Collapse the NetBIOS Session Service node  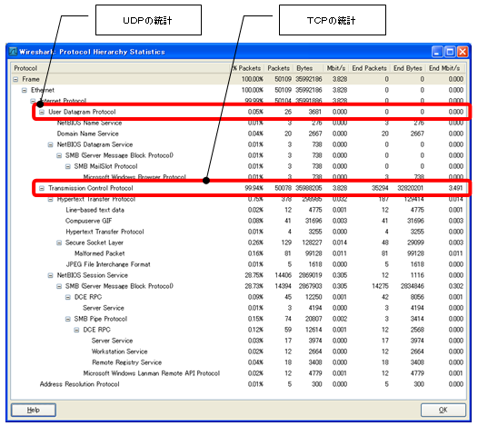(x=50, y=275)
